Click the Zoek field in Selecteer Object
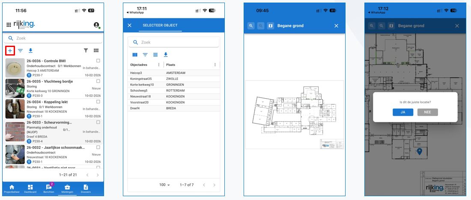The image size is (471, 200). (174, 42)
